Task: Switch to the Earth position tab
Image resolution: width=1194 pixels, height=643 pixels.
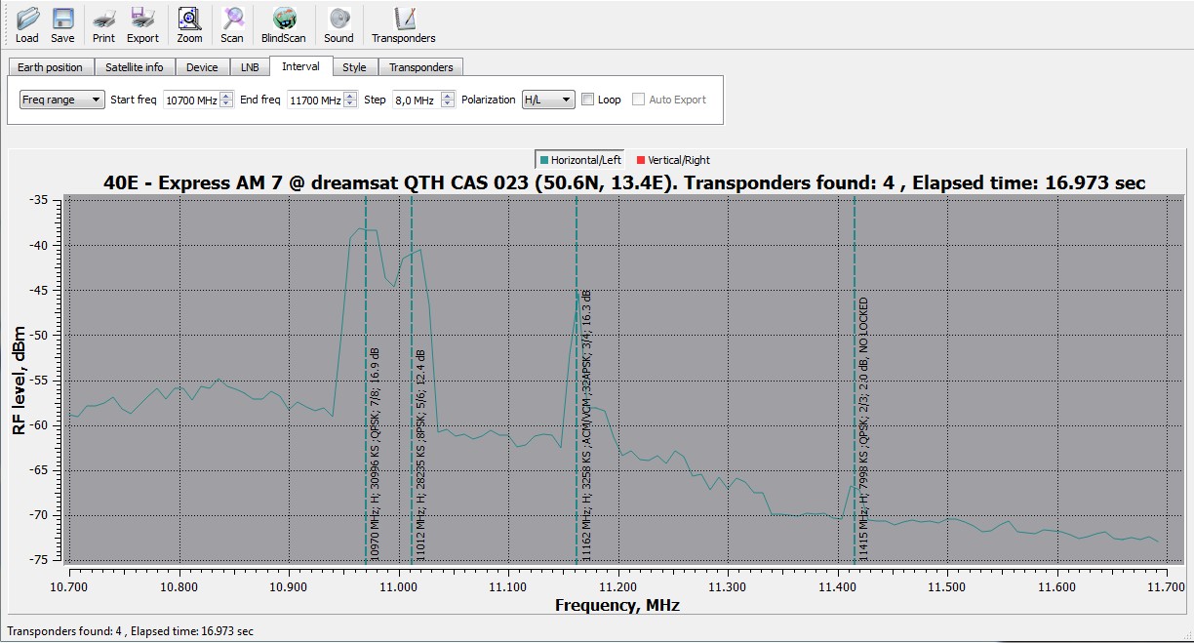Action: pyautogui.click(x=51, y=67)
